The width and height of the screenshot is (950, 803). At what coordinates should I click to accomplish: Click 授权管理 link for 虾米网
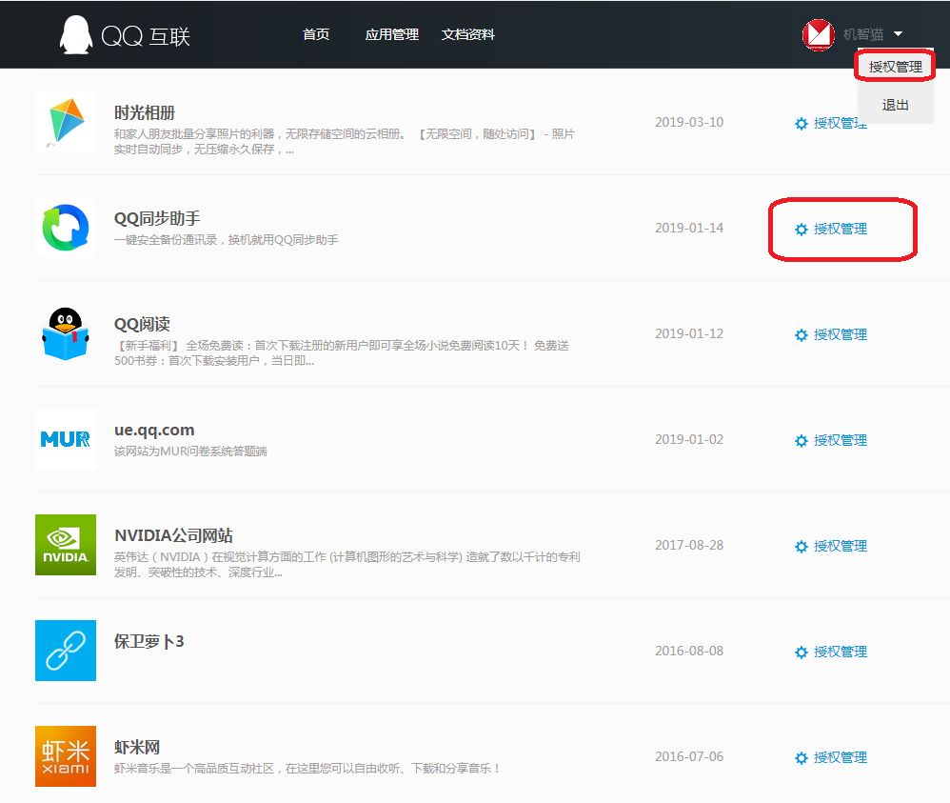coord(841,757)
